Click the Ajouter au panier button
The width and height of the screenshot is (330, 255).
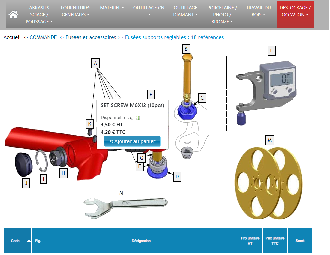coord(132,141)
